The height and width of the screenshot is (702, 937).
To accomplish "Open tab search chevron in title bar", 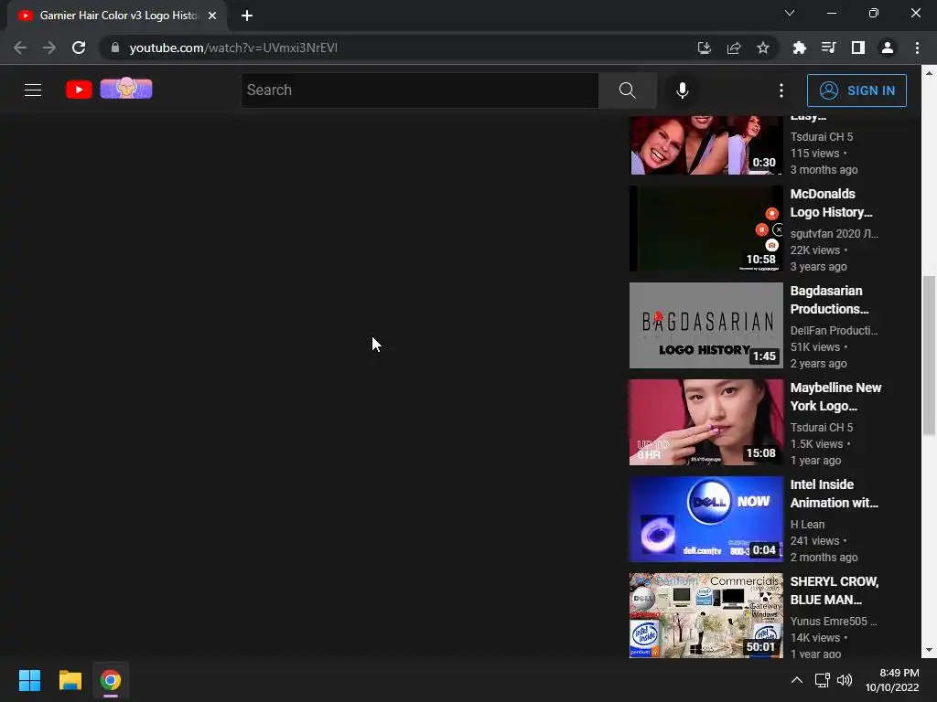I will tap(790, 13).
